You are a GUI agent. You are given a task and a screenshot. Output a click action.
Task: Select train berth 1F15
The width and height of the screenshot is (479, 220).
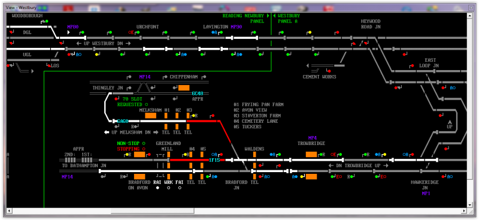pos(214,159)
